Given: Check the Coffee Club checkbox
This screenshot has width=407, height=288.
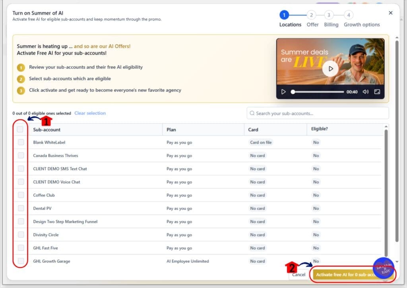Looking at the screenshot, I should (21, 195).
